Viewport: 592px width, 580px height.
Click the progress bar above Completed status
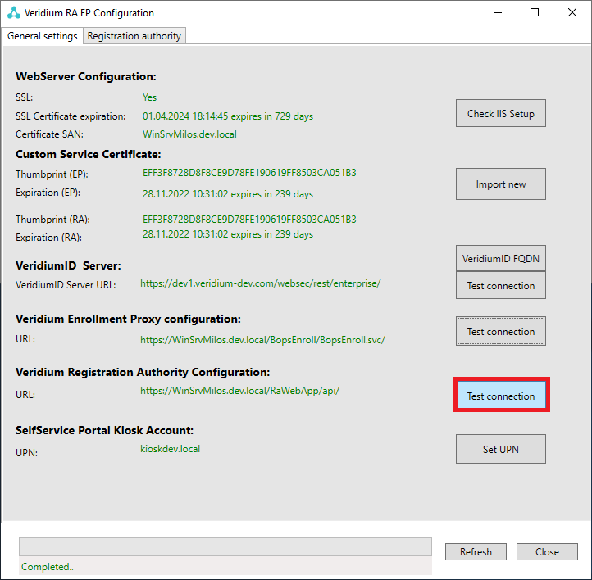(x=225, y=547)
